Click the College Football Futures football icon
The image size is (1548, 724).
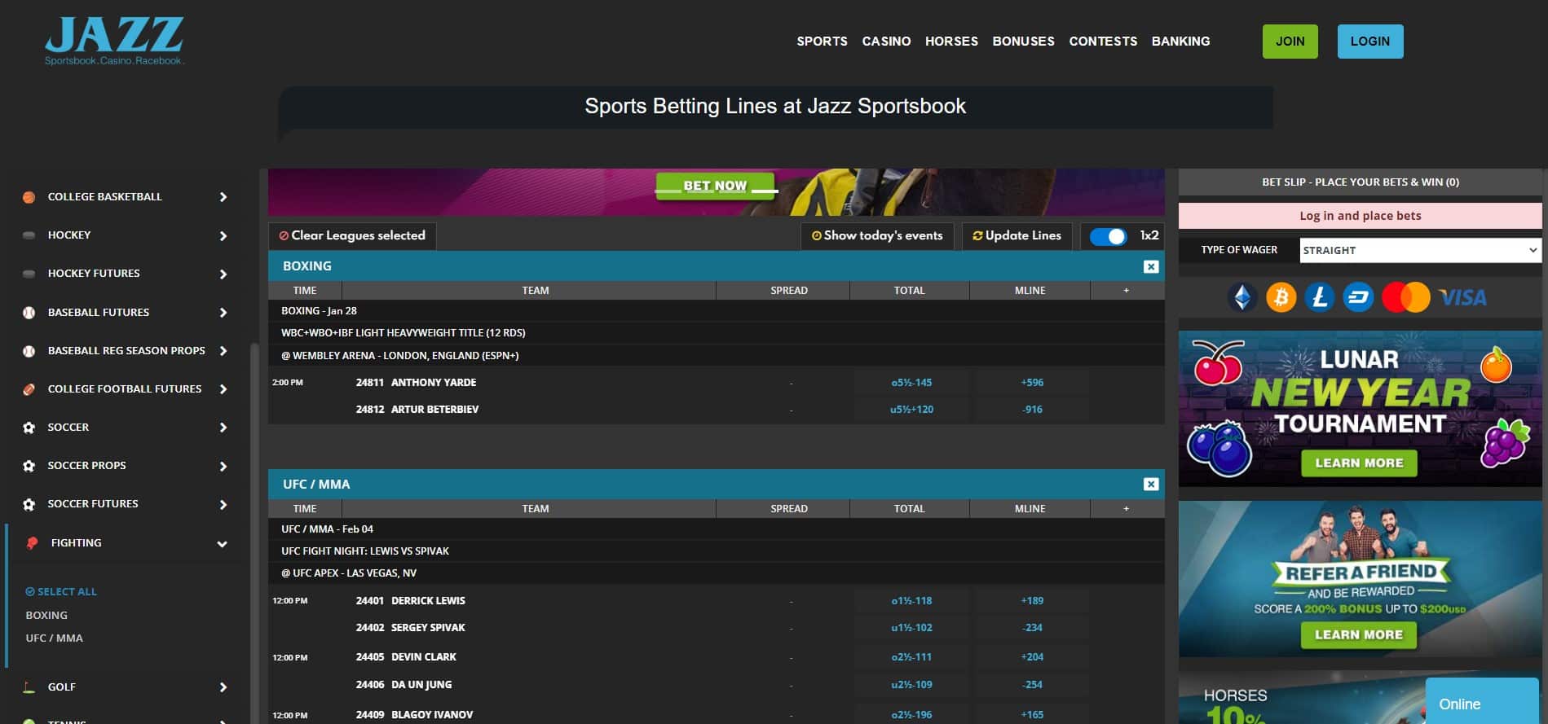(29, 389)
